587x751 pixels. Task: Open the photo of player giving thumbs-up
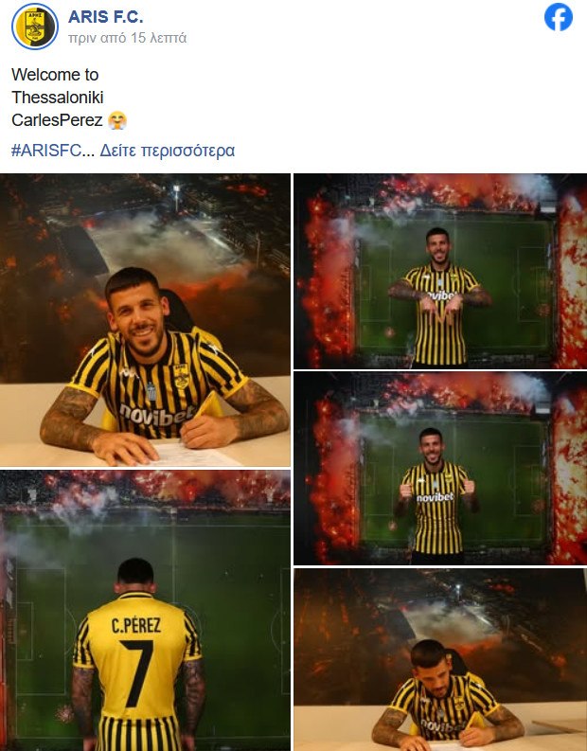(440, 469)
